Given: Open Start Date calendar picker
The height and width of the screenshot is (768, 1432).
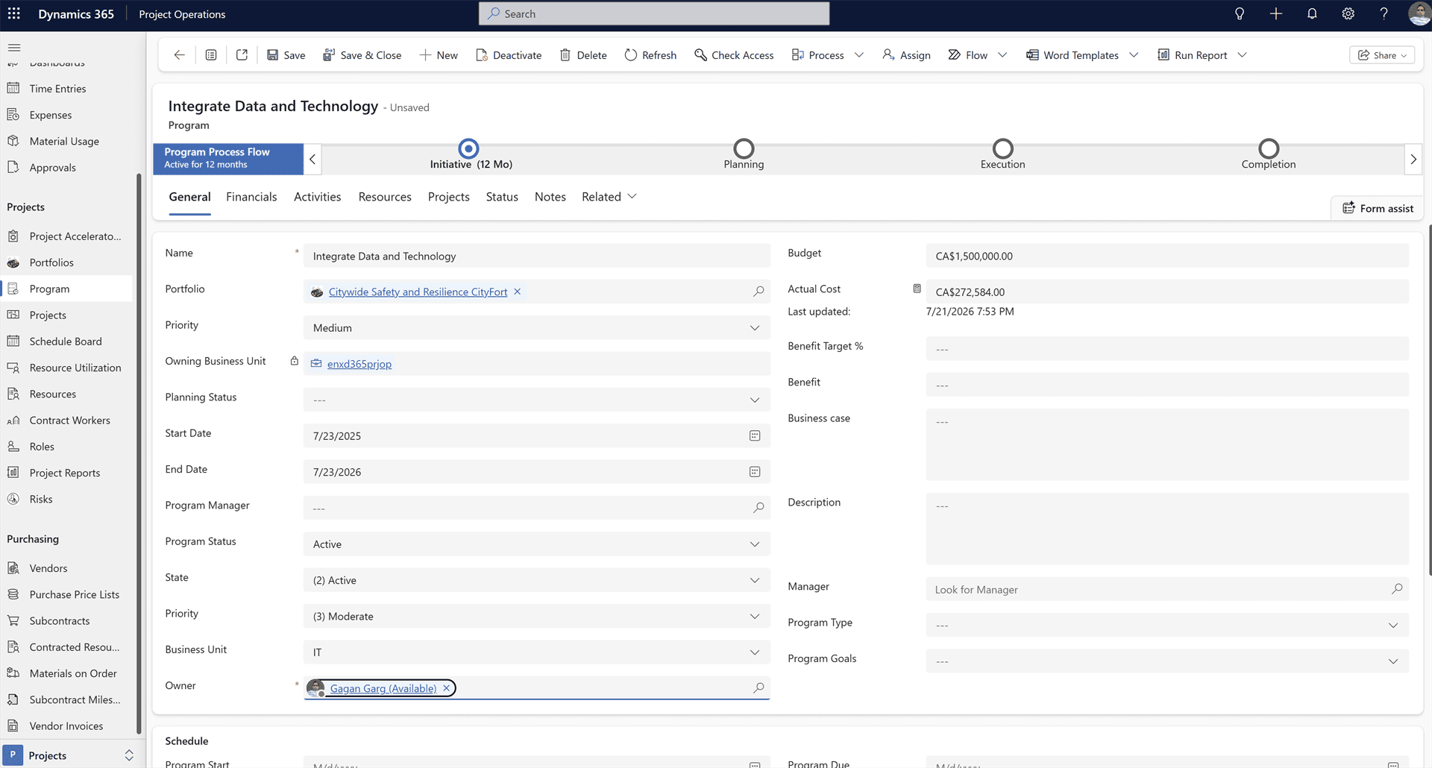Looking at the screenshot, I should click(755, 436).
